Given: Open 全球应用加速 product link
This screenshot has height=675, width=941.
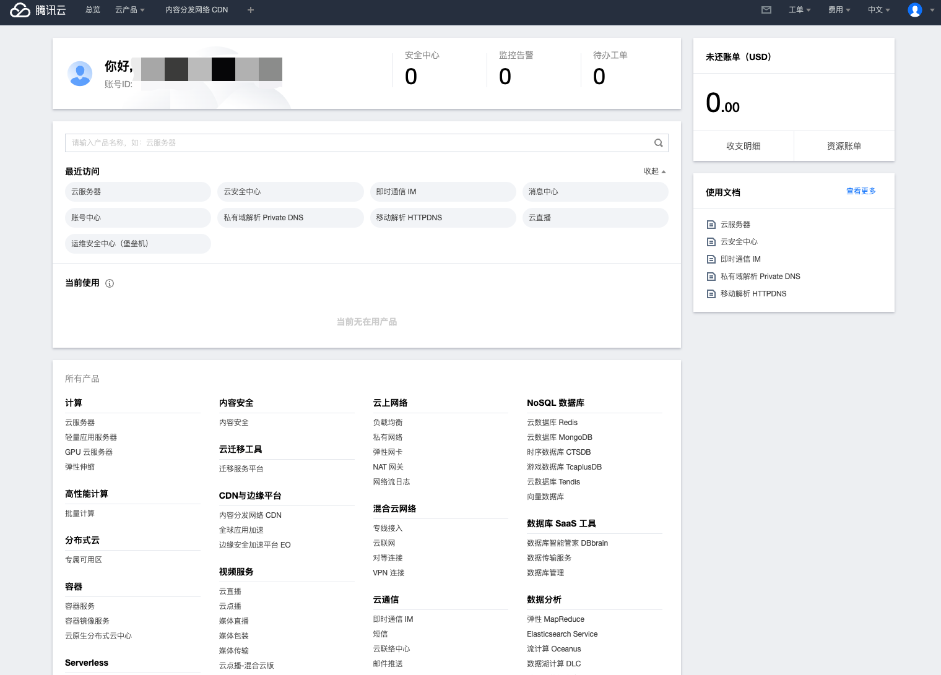Looking at the screenshot, I should (x=241, y=530).
